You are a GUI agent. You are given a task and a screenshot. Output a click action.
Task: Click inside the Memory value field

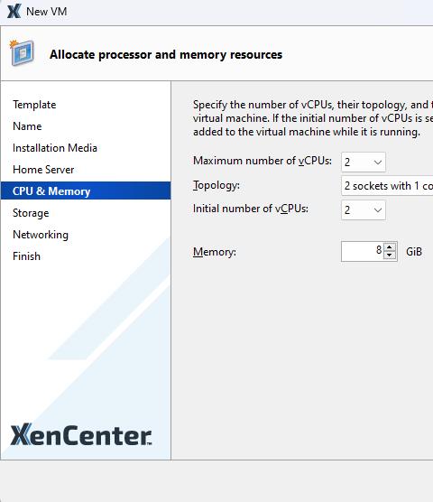363,251
